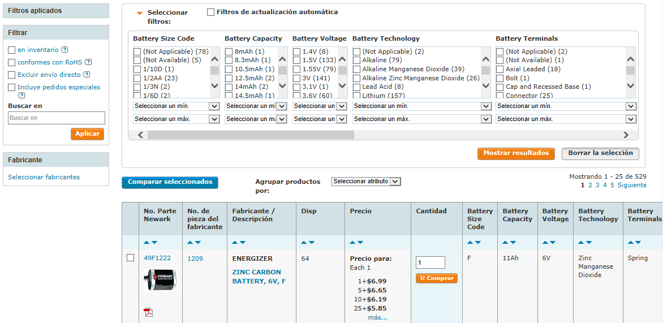Image resolution: width=663 pixels, height=323 pixels.
Task: Click help icon beside 'conformes con RoHS'
Action: click(x=88, y=62)
